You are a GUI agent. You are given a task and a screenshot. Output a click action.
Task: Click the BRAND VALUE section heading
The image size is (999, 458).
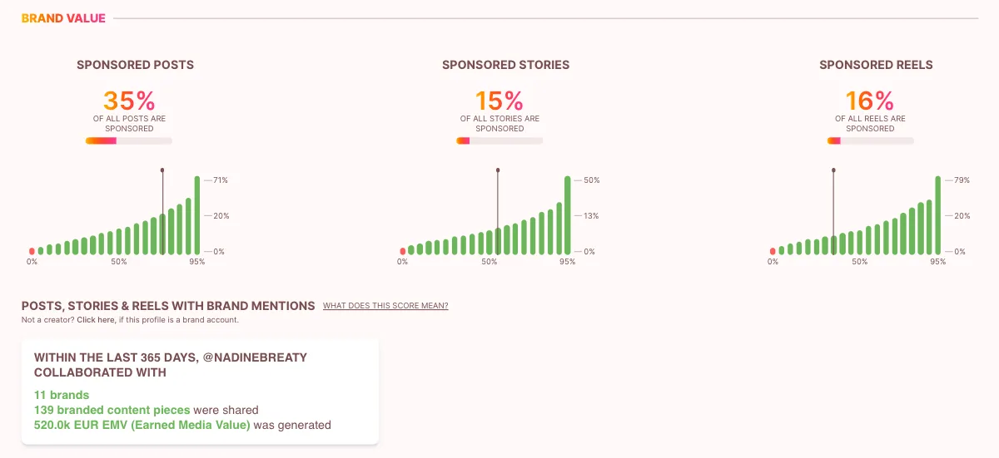[63, 18]
